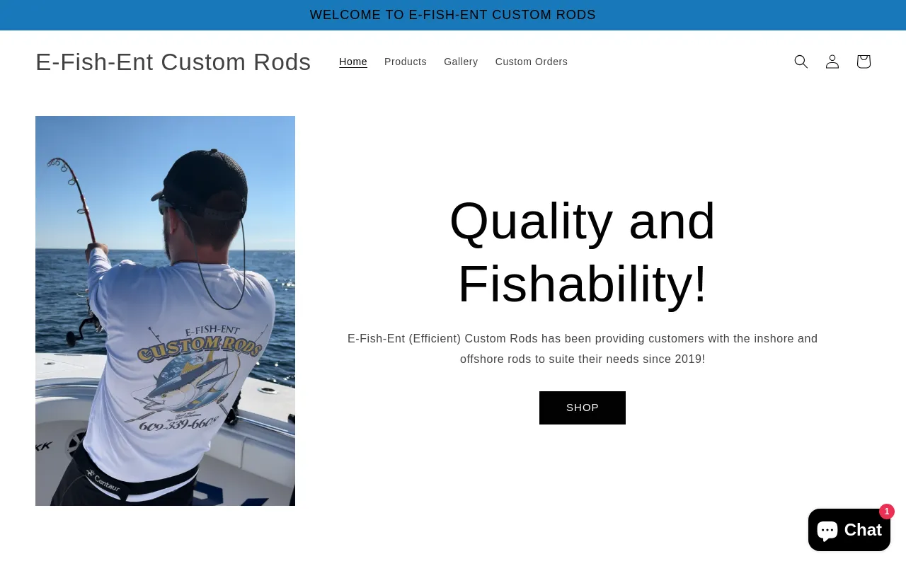
Task: Click the E-Fish-Ent Custom Rods site title
Action: (173, 62)
